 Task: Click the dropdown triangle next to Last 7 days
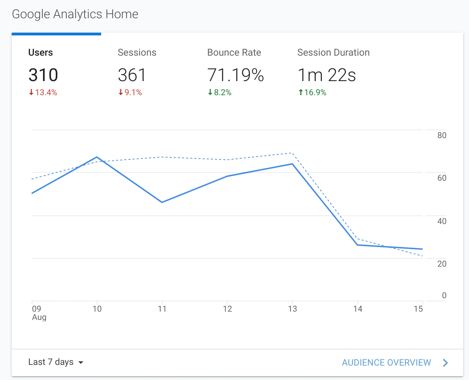click(81, 362)
